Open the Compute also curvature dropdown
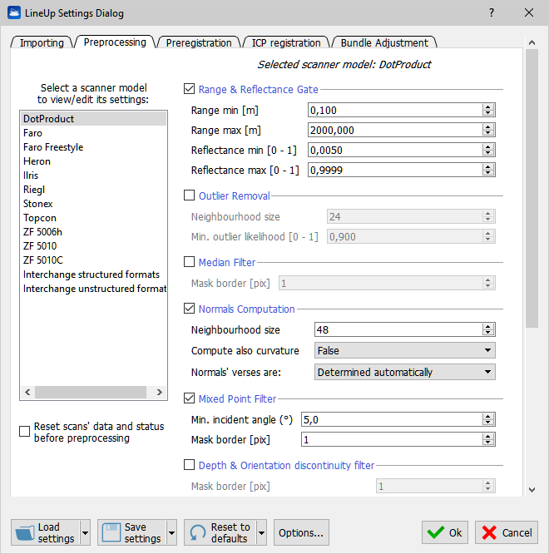The image size is (549, 554). (x=405, y=350)
